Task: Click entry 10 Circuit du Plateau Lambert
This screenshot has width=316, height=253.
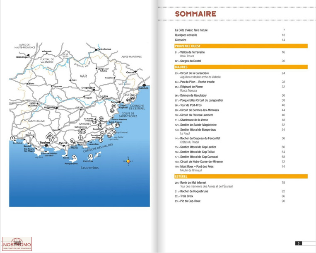Action: [194, 115]
